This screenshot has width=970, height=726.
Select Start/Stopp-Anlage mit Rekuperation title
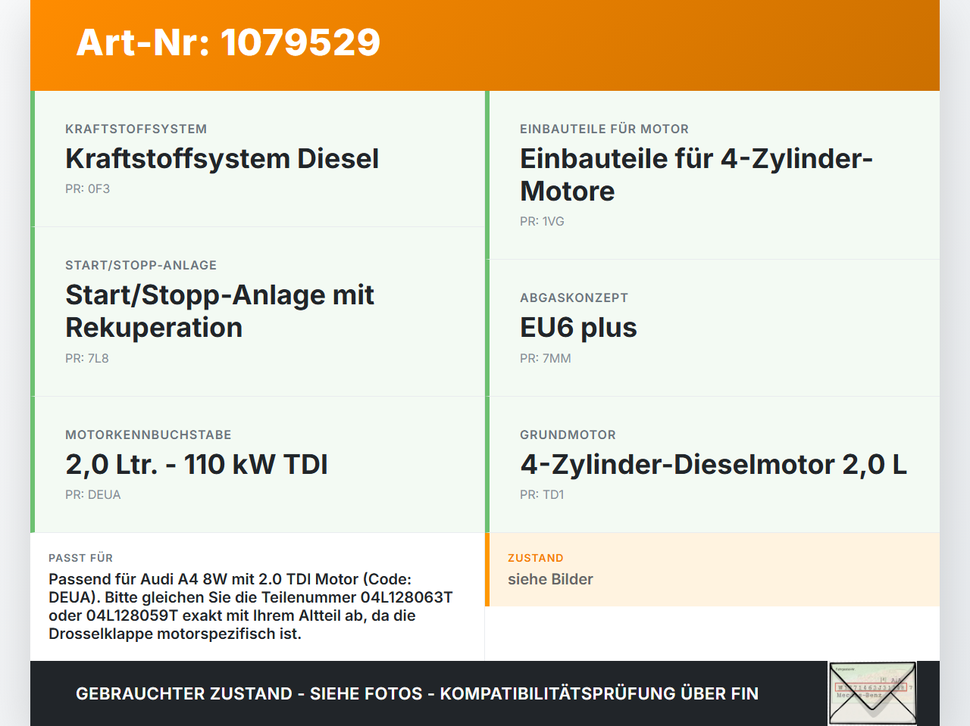coord(220,311)
